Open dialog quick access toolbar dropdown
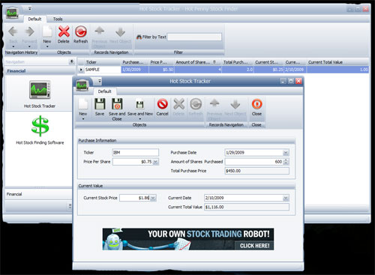Viewport: 375px width, 275px height. click(100, 81)
